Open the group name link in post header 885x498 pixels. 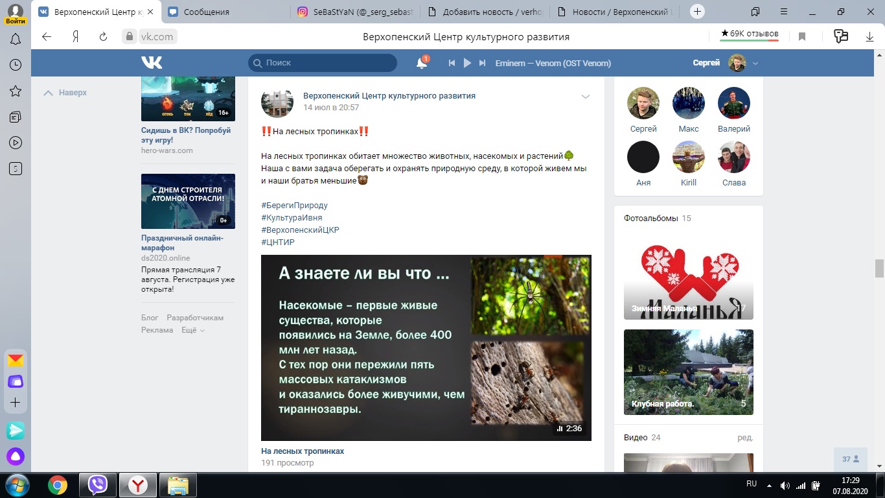click(389, 96)
